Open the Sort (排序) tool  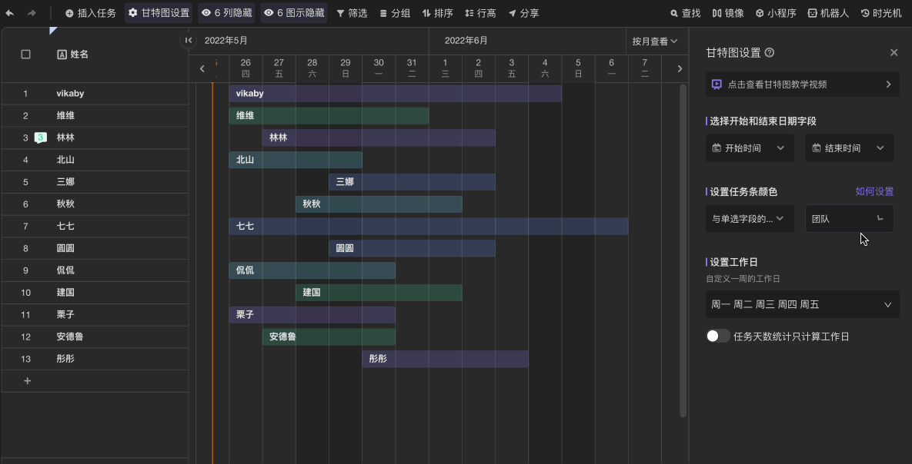438,13
